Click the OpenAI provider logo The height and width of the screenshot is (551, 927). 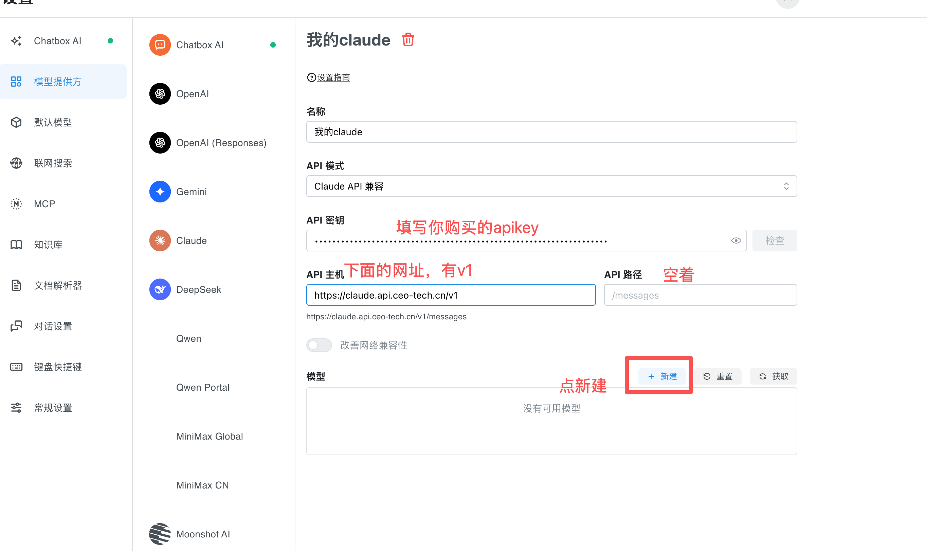pyautogui.click(x=160, y=94)
